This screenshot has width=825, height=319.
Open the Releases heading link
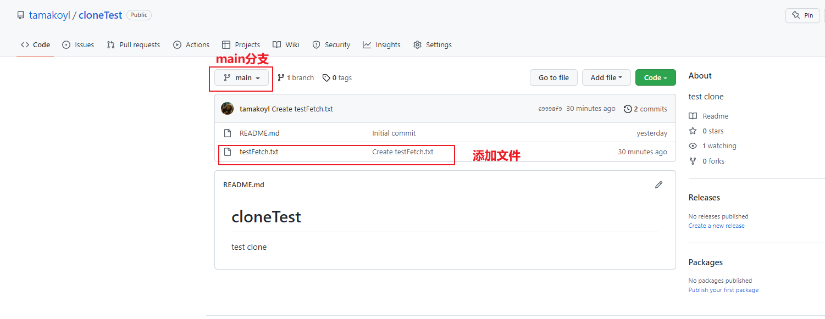[x=704, y=198]
